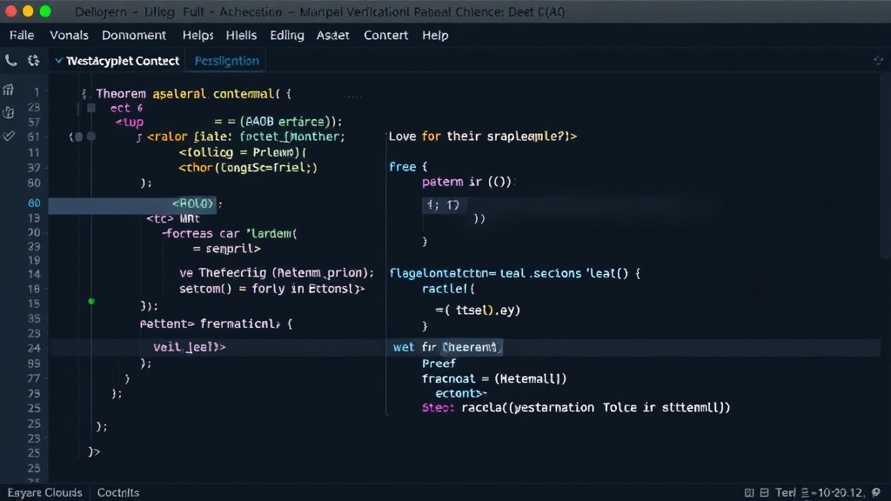This screenshot has height=501, width=891.
Task: Click the green dot gutter marker at line 15
Action: pos(90,301)
